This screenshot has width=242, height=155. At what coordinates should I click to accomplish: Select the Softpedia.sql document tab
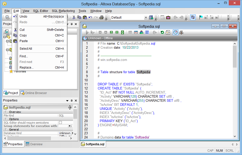93,144
